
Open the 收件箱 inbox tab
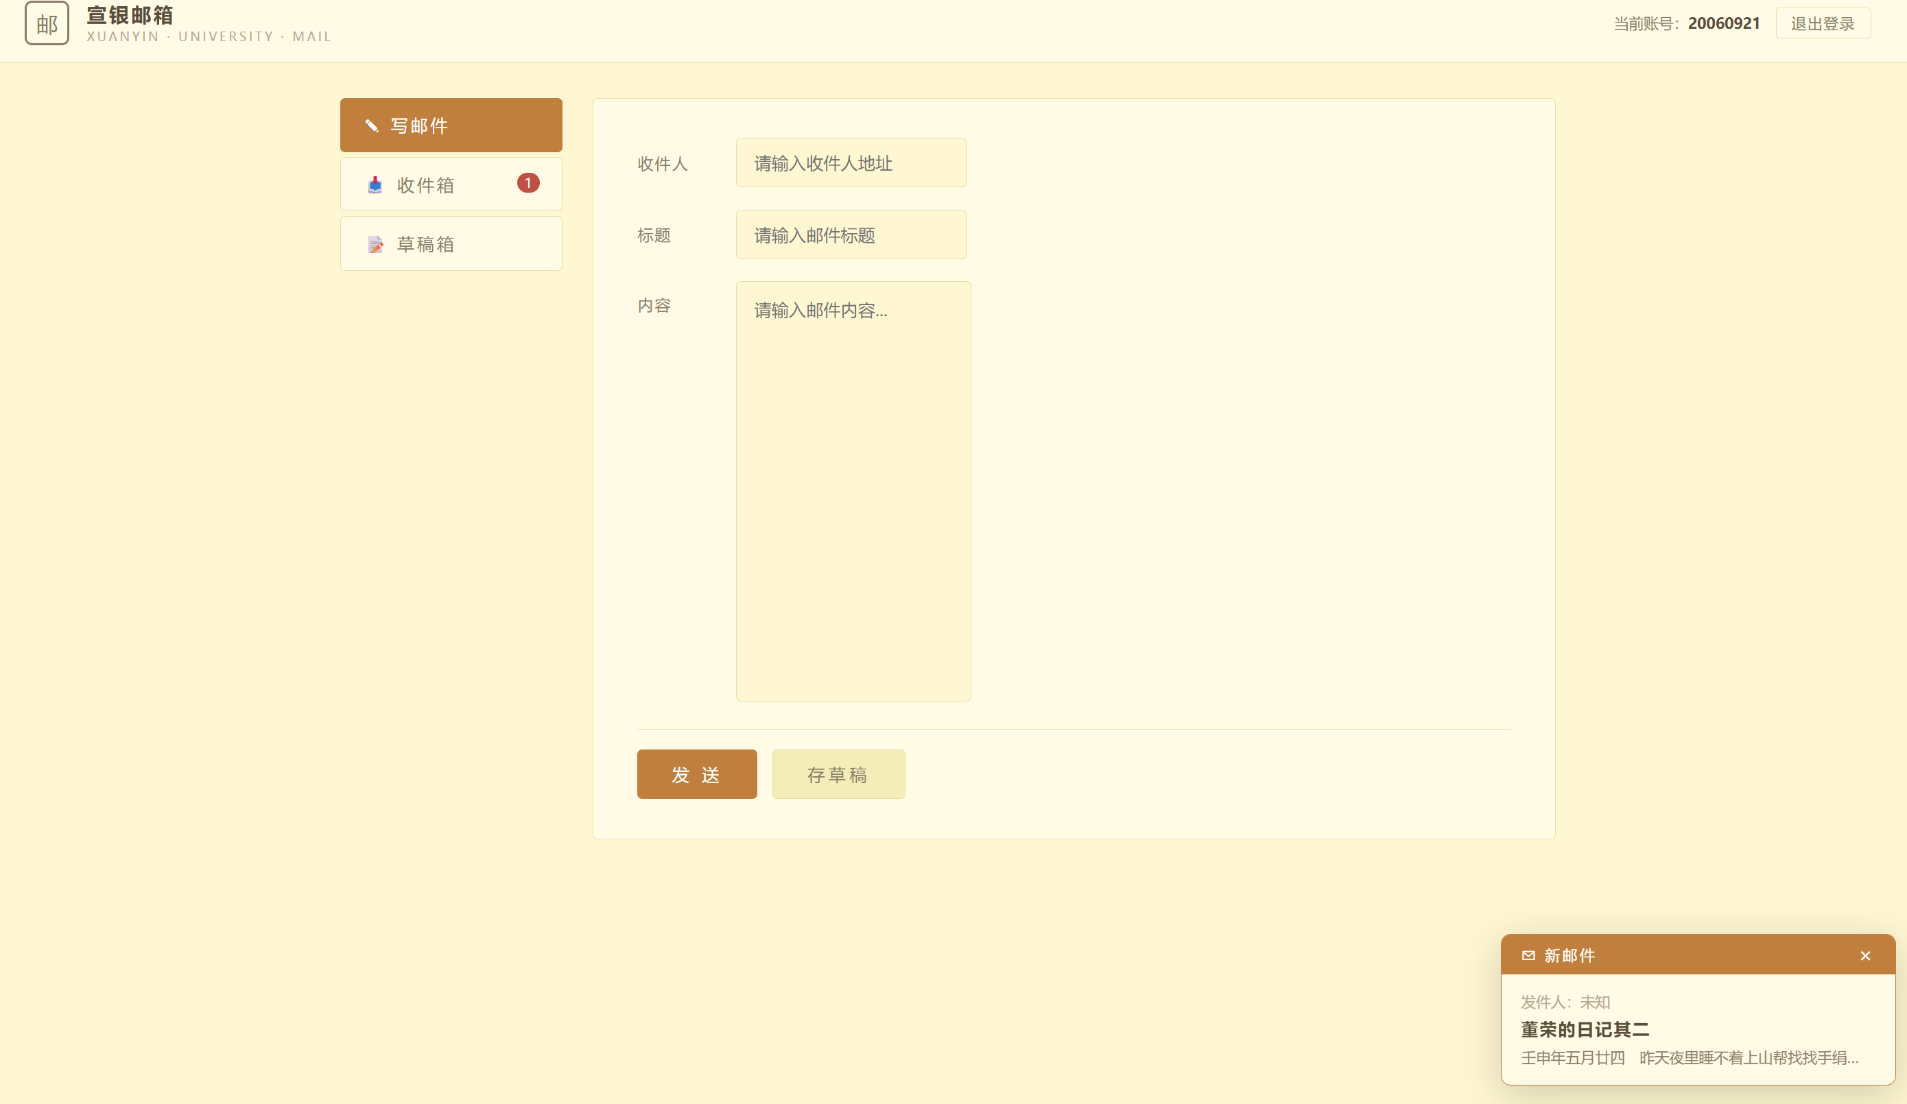click(x=451, y=184)
